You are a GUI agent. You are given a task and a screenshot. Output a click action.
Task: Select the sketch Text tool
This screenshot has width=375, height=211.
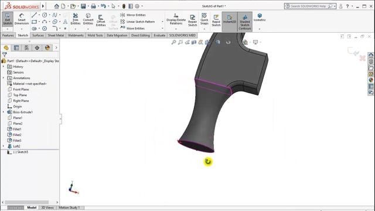point(65,22)
